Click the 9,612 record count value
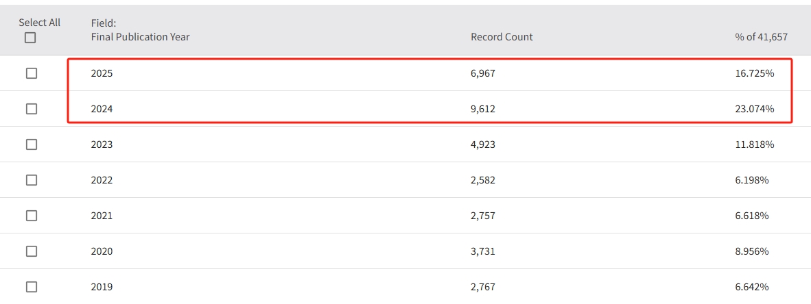811x304 pixels. [x=482, y=109]
